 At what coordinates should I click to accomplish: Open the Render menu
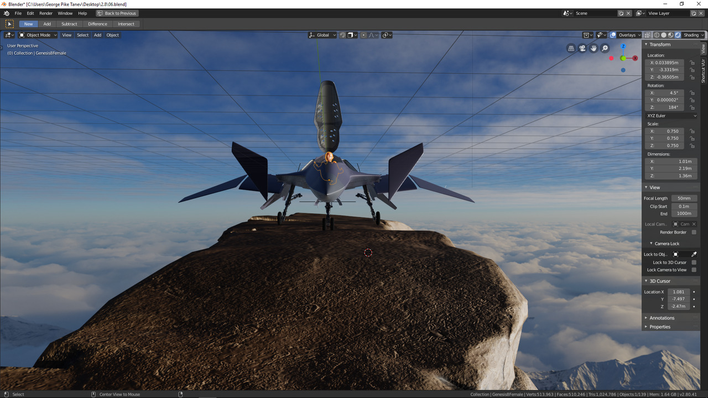click(x=46, y=13)
